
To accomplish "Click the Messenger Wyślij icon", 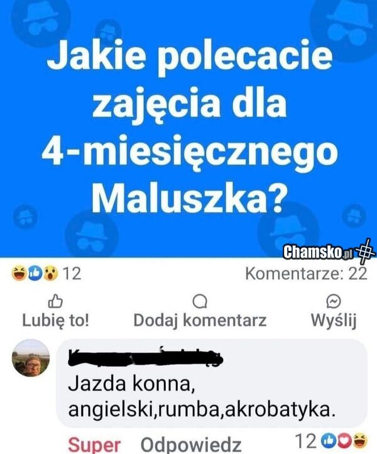I will (334, 302).
